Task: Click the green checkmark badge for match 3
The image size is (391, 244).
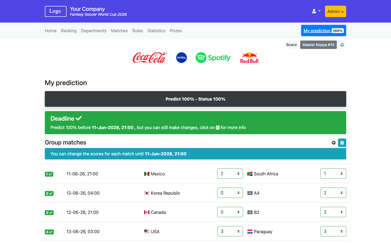Action: pos(49,213)
